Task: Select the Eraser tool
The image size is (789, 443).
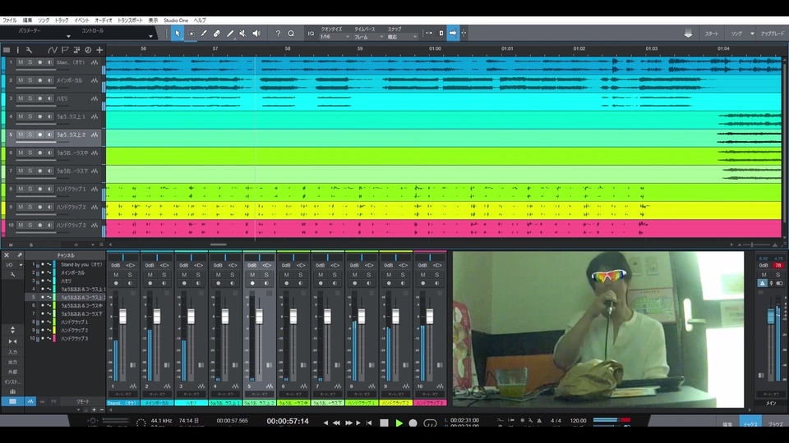Action: pyautogui.click(x=217, y=34)
